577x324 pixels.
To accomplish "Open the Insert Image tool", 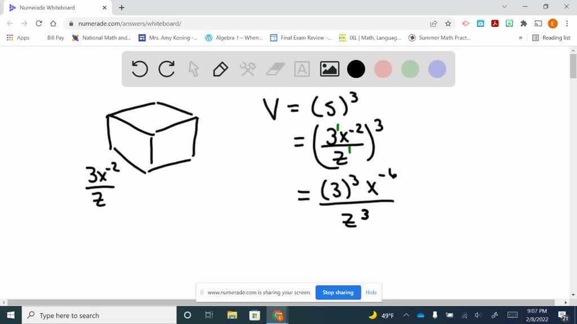I will (329, 69).
